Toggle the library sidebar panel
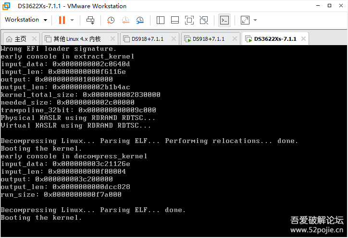 [x=160, y=20]
